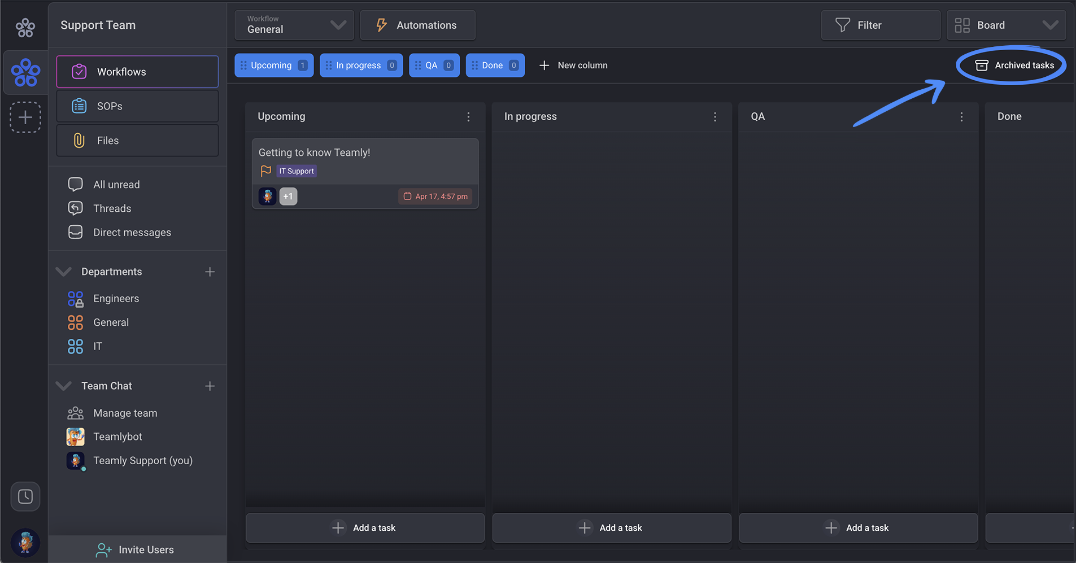The height and width of the screenshot is (563, 1076).
Task: Add a new department with plus
Action: tap(210, 272)
